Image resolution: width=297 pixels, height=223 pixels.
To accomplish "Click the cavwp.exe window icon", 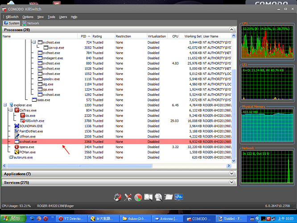I will [46, 47].
